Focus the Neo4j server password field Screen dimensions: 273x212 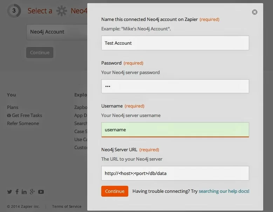pos(175,86)
